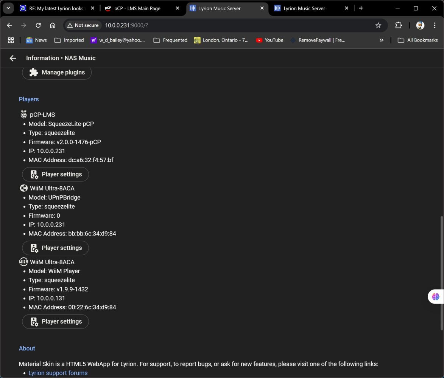The image size is (444, 378).
Task: Open Player settings for WiiM Player model
Action: 56,322
